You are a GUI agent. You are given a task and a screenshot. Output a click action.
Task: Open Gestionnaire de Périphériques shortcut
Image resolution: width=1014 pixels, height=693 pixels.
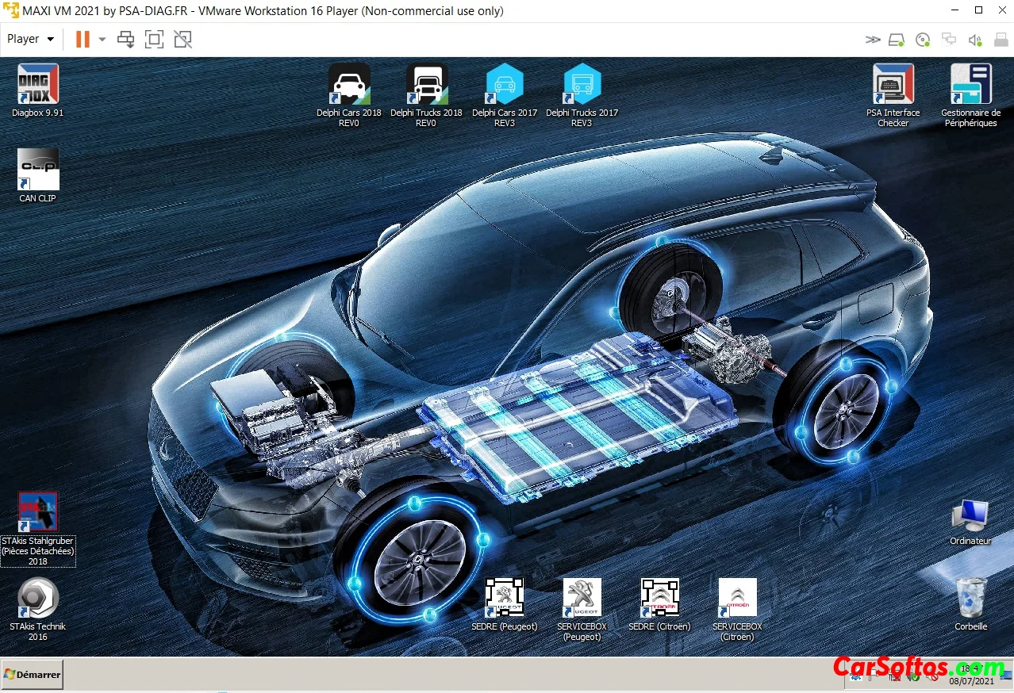pos(970,84)
